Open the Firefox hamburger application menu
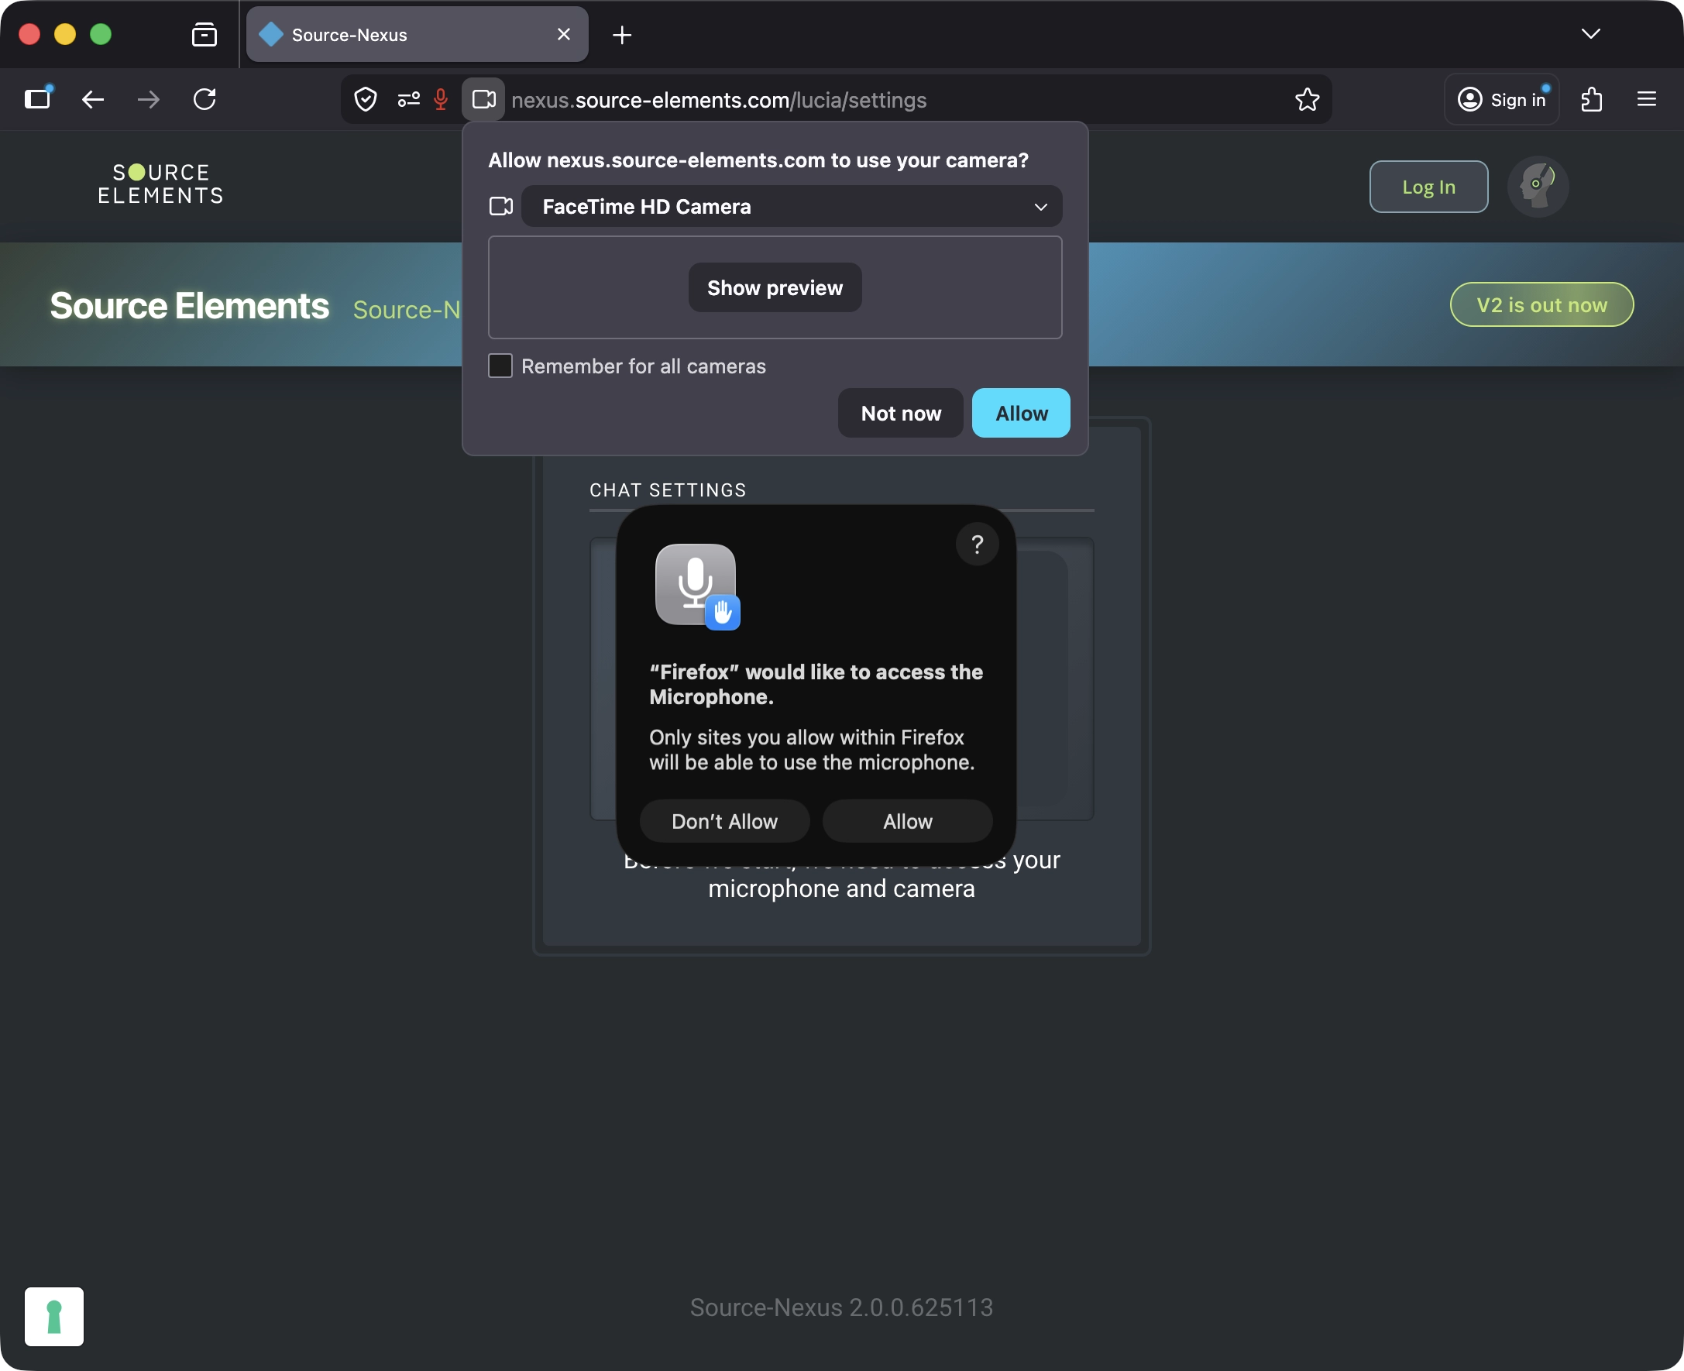This screenshot has width=1684, height=1371. click(1647, 99)
